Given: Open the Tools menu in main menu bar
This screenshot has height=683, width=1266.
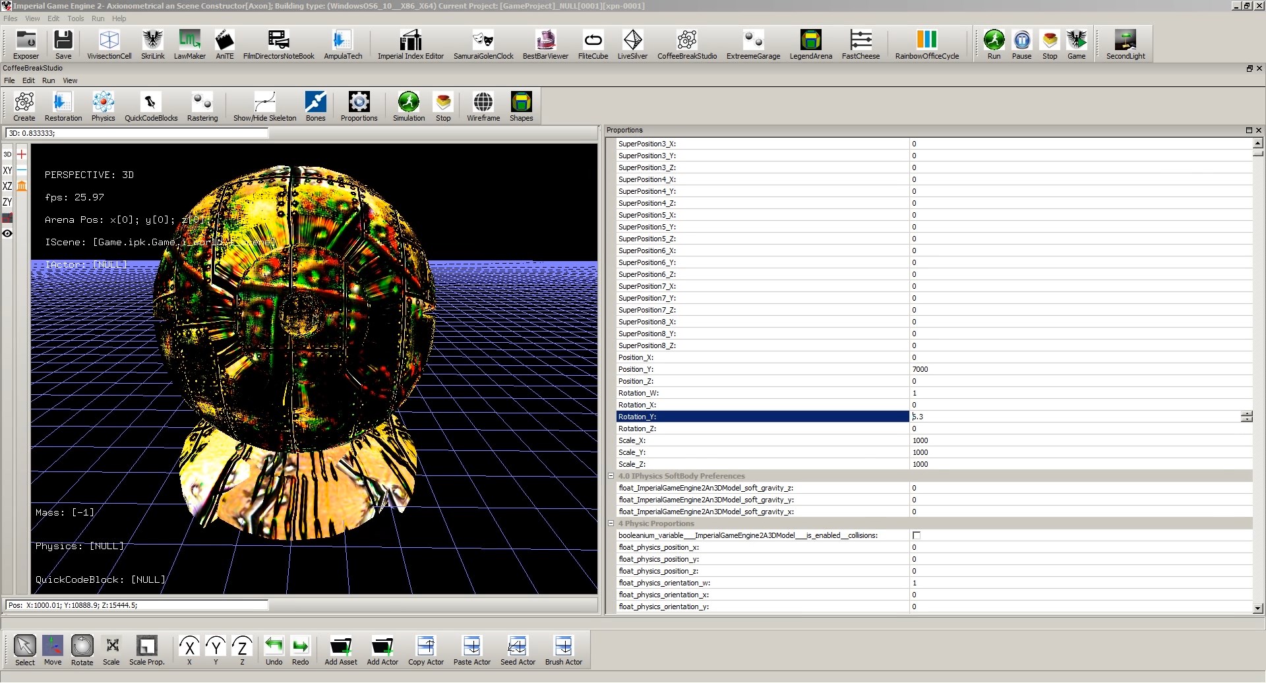Looking at the screenshot, I should click(x=76, y=18).
